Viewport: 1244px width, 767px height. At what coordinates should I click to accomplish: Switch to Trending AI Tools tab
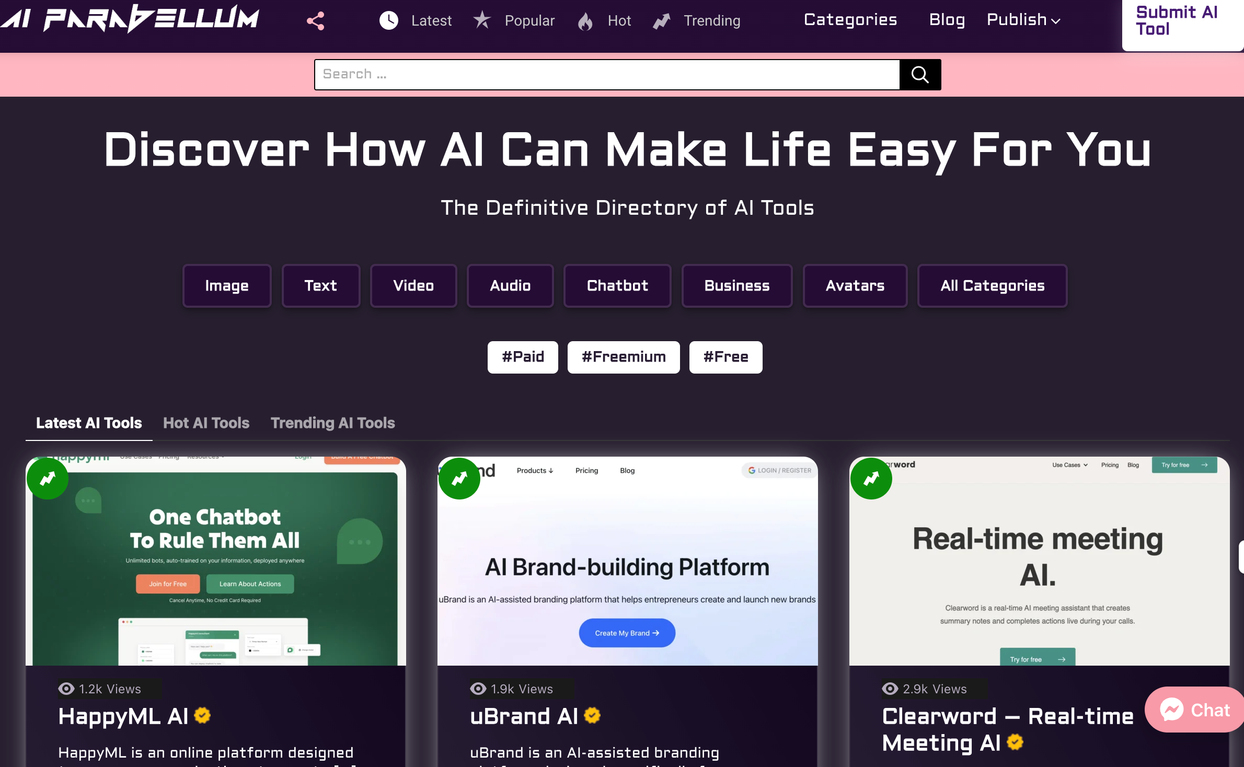332,423
